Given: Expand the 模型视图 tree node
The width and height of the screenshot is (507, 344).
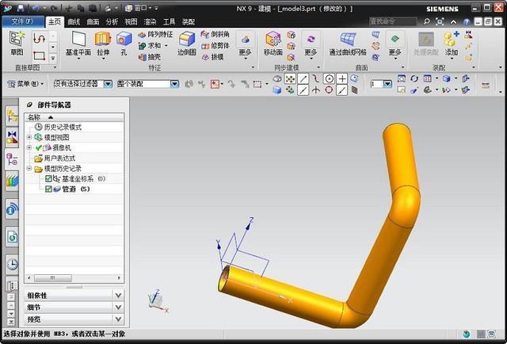Looking at the screenshot, I should coord(29,137).
